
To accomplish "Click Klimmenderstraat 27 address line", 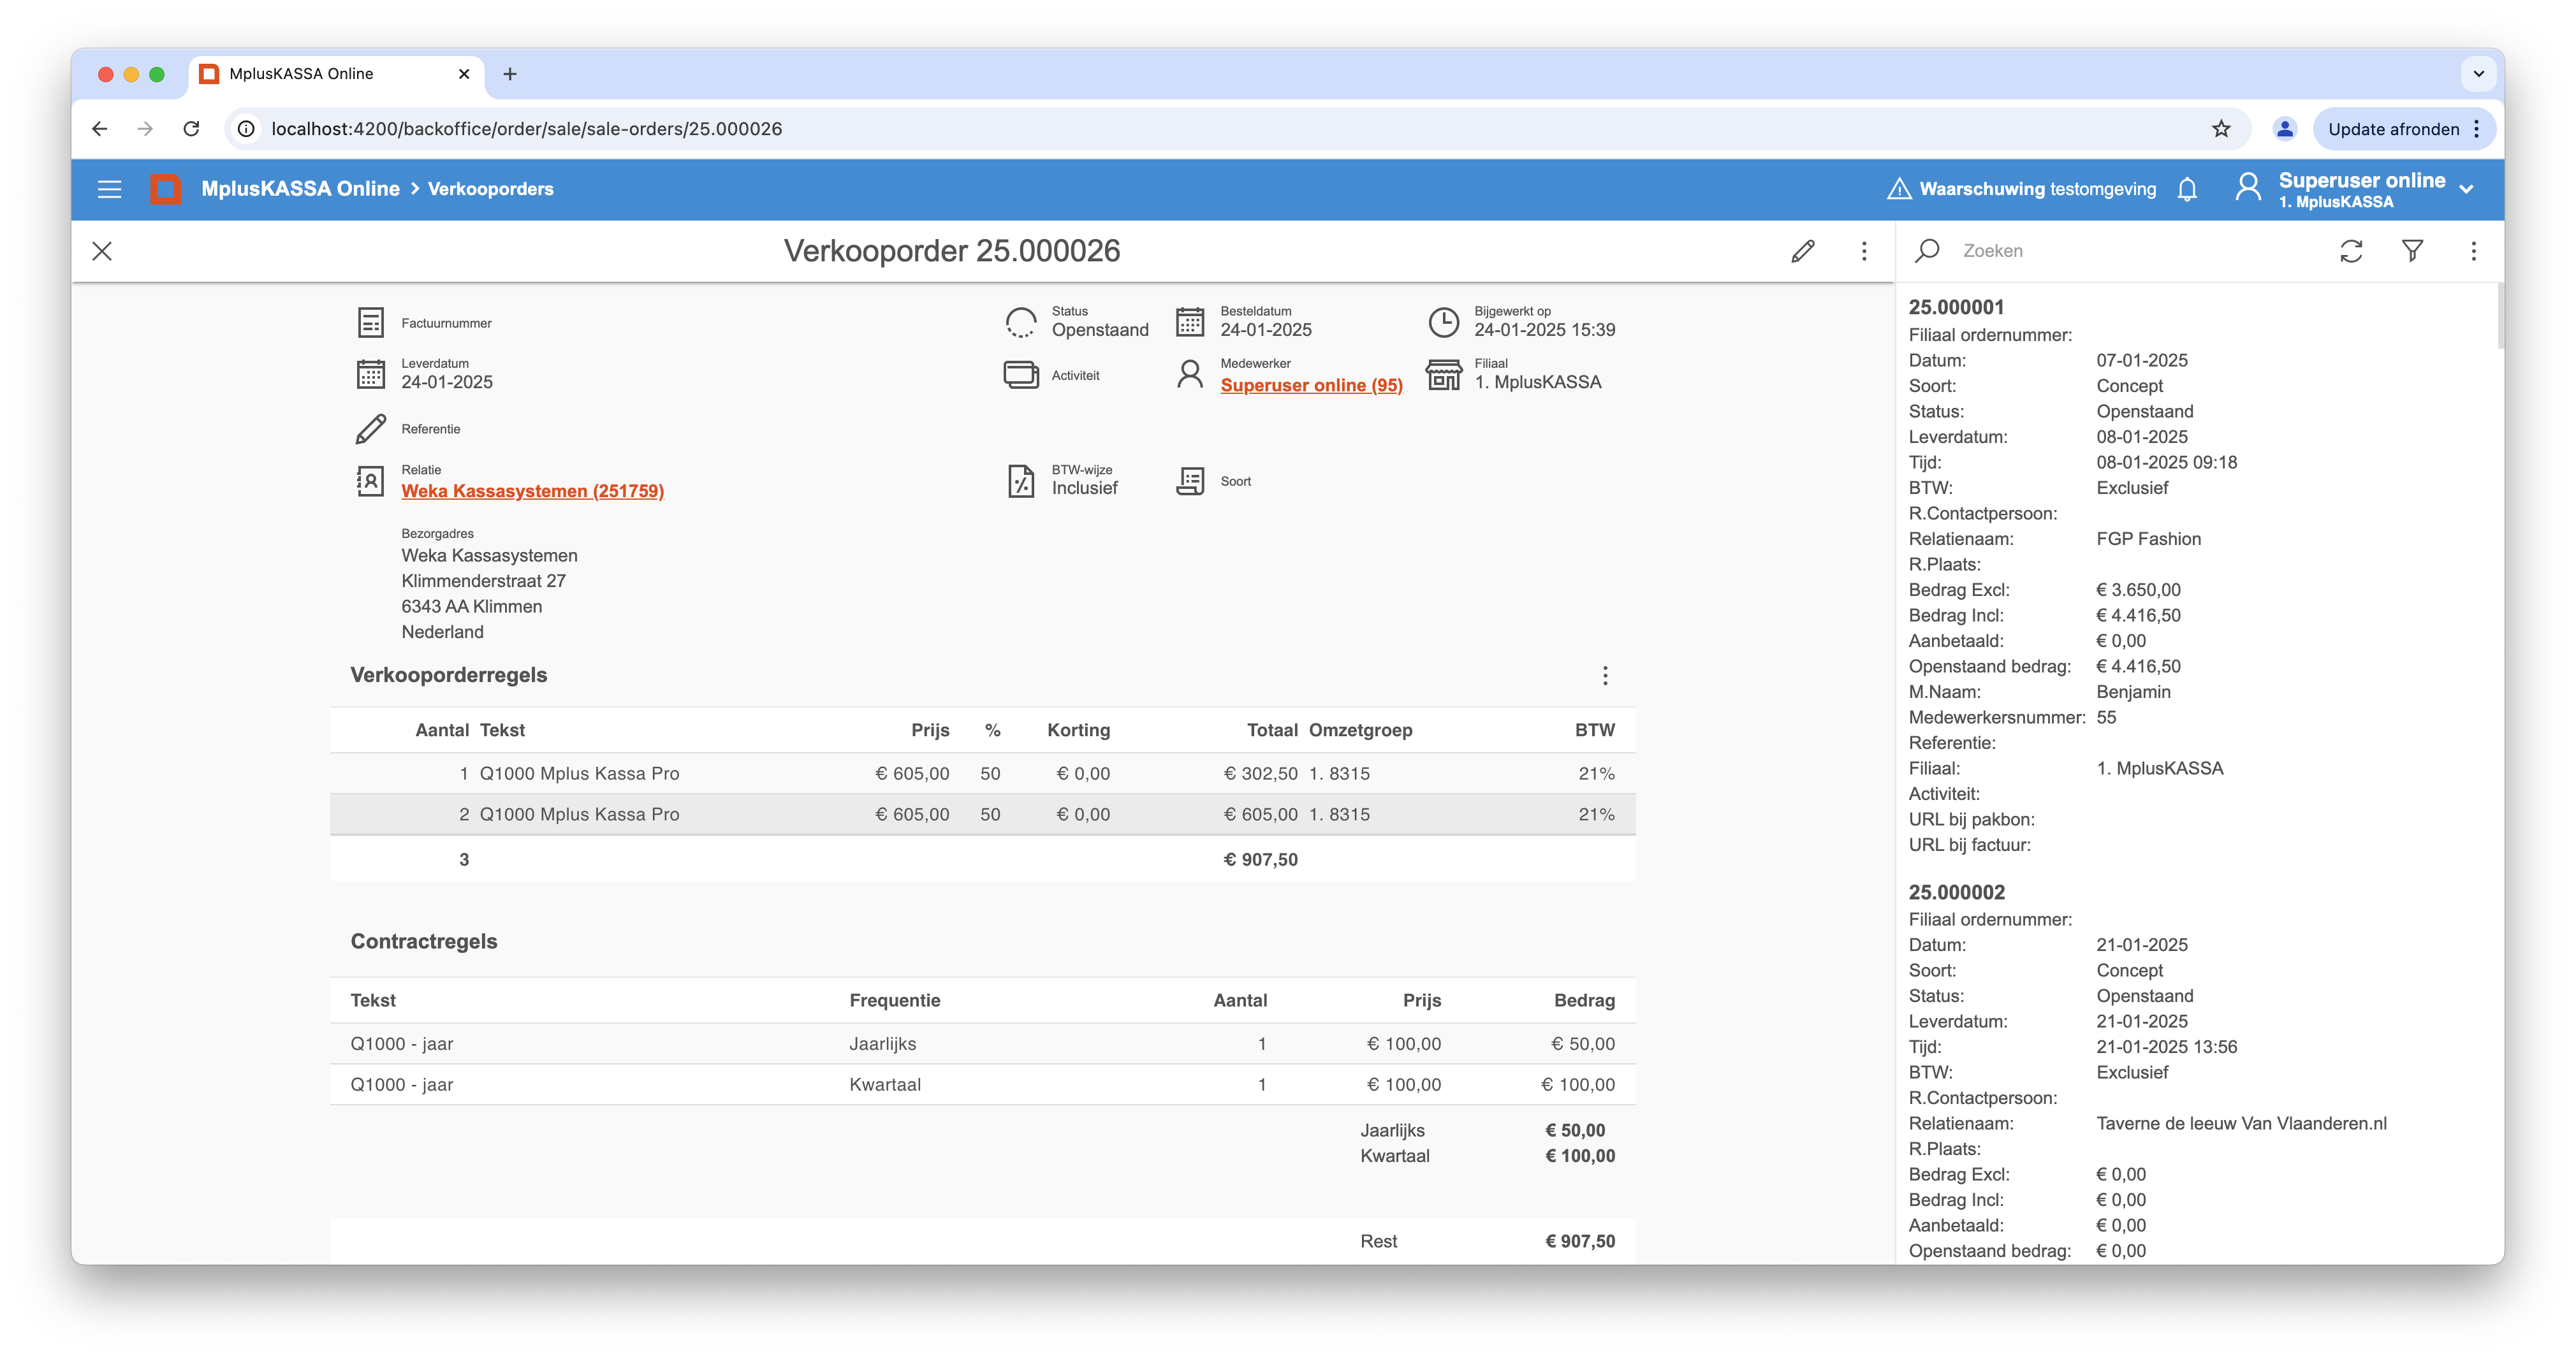I will [483, 581].
